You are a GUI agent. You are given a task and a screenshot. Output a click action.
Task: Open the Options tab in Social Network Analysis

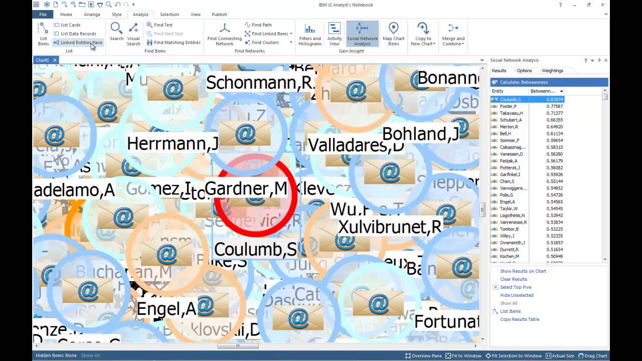click(x=524, y=71)
